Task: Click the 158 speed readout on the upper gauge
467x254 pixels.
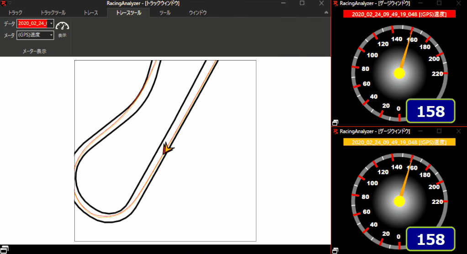Action: tap(430, 112)
